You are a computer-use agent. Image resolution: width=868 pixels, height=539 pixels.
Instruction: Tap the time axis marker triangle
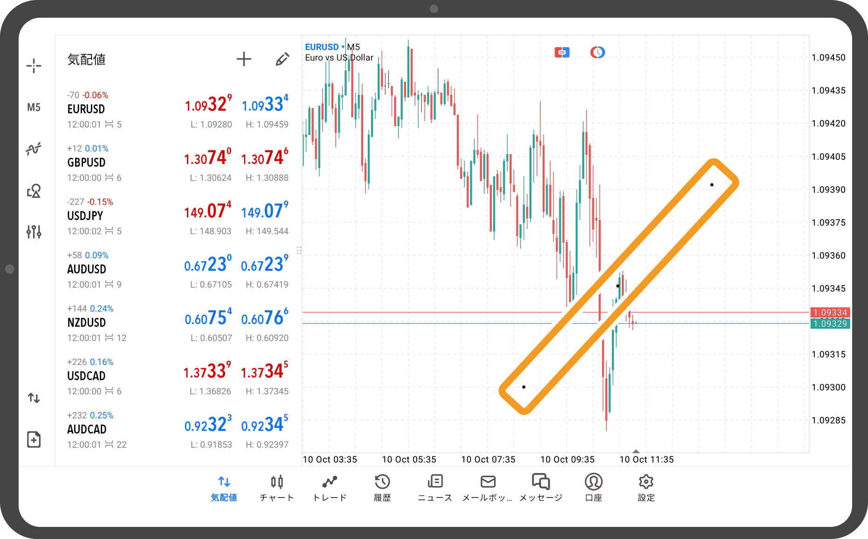click(636, 451)
